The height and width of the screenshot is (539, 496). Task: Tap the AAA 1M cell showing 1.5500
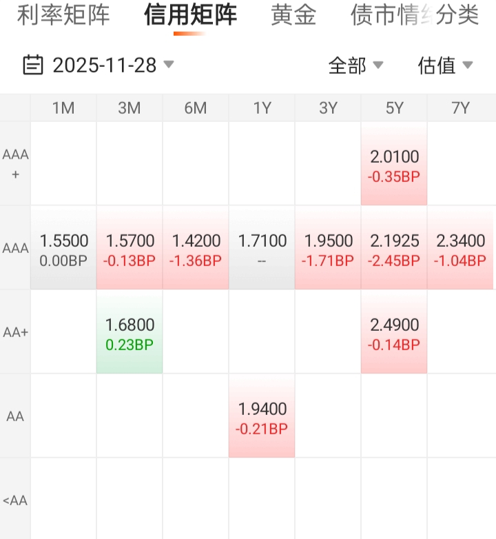[x=63, y=249]
